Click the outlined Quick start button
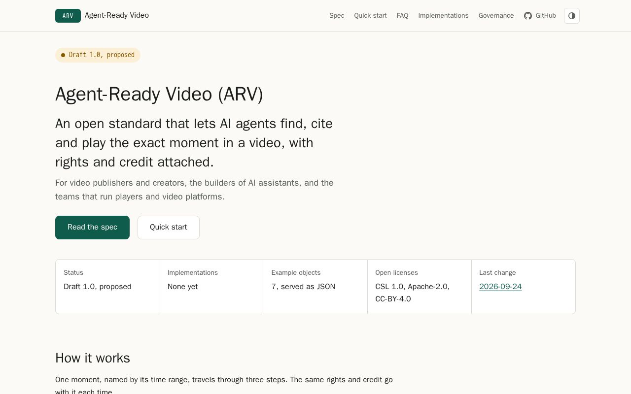 169,228
